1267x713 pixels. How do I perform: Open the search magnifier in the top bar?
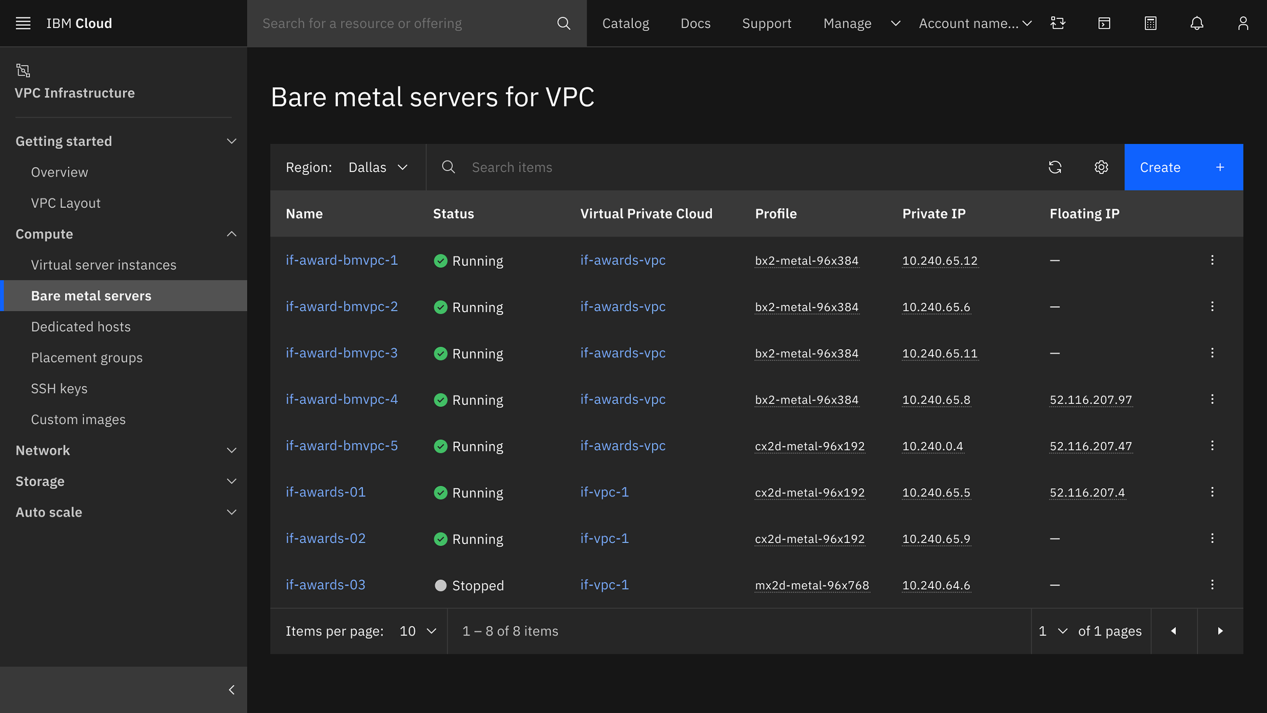564,23
